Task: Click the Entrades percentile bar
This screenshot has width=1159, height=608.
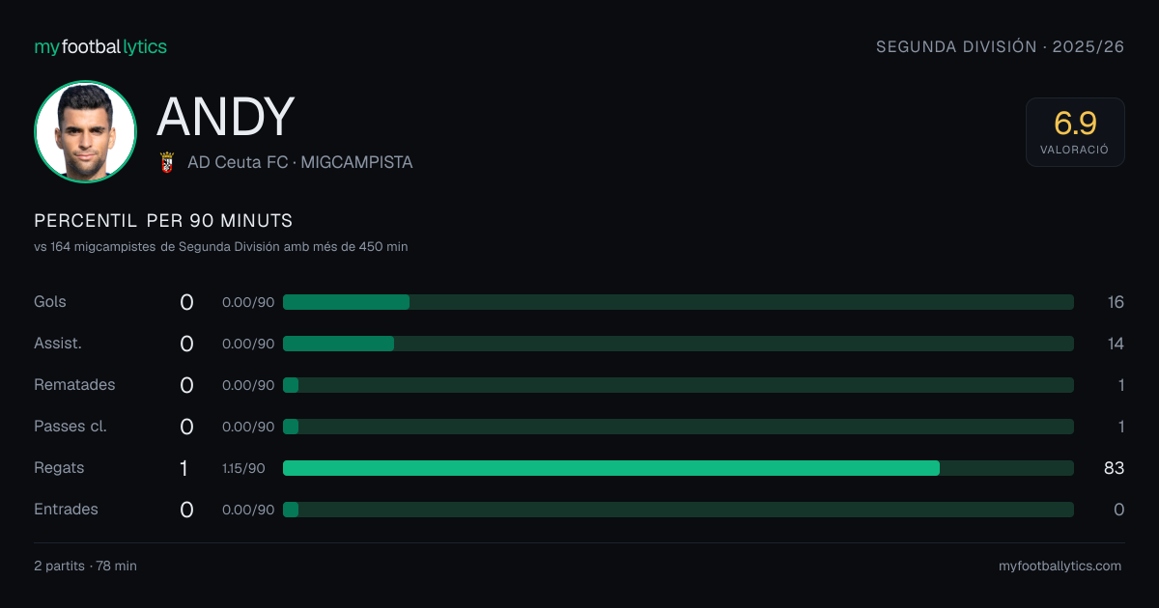Action: (678, 510)
